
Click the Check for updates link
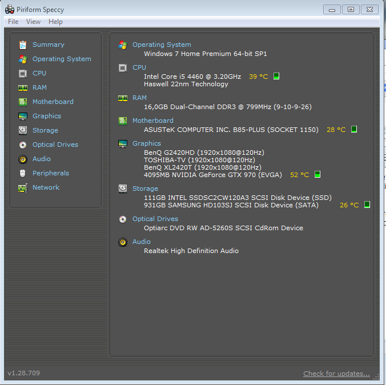coord(336,374)
